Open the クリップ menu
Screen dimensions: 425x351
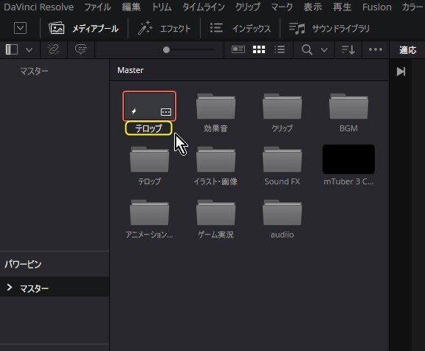(248, 7)
